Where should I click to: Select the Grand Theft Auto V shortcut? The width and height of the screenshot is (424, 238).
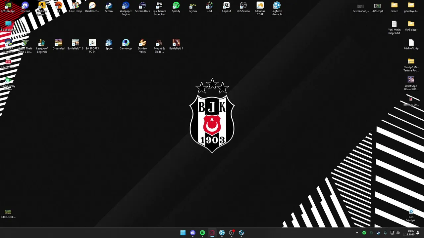point(25,46)
